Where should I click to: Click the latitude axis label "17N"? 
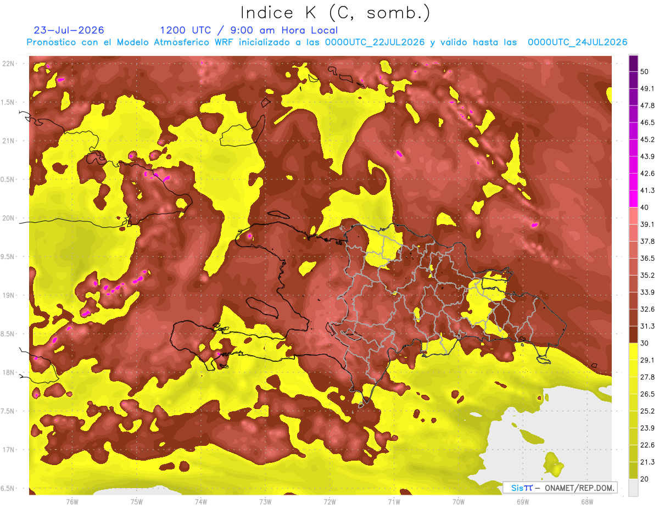tap(9, 450)
